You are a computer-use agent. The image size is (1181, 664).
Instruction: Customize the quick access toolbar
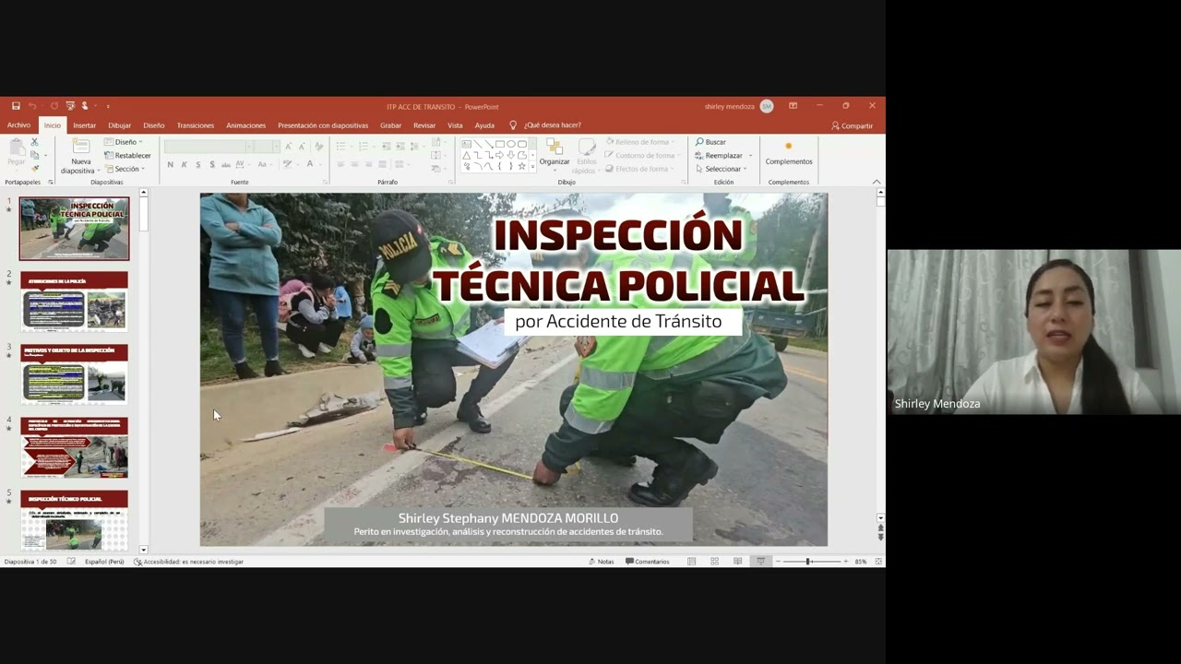107,106
